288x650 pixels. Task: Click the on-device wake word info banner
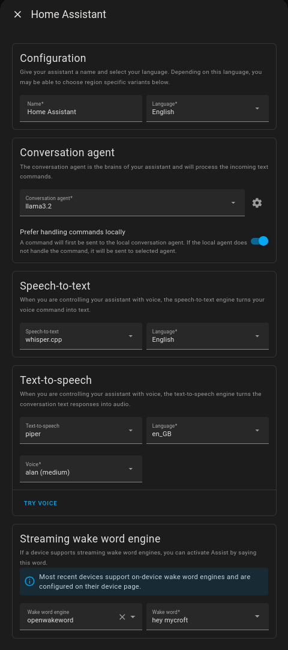(x=144, y=581)
